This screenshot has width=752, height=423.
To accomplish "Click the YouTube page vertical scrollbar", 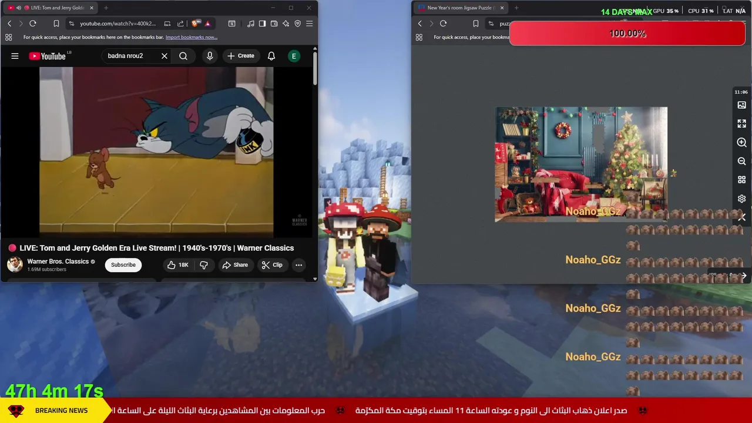I will click(x=315, y=69).
